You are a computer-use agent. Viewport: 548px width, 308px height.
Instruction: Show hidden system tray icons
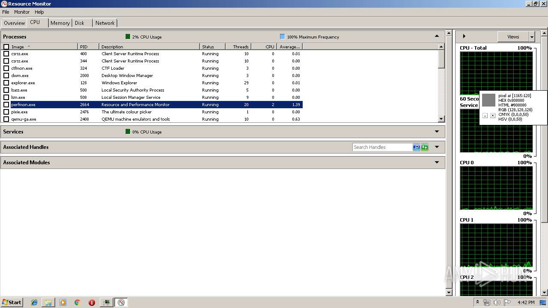[477, 302]
